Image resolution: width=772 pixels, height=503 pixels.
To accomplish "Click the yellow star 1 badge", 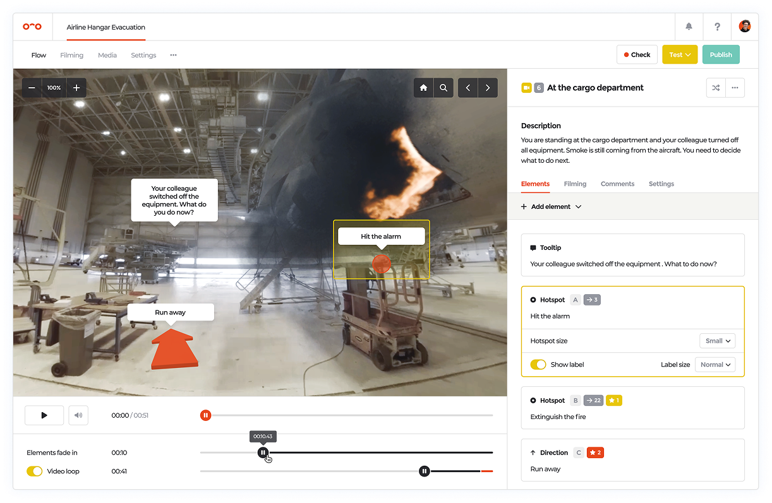I will pyautogui.click(x=614, y=400).
